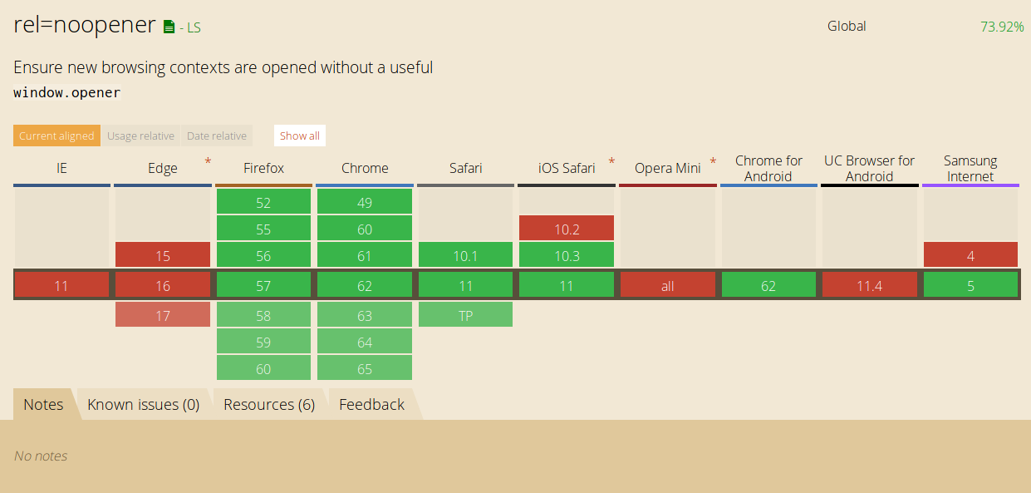Select the Chrome 60 version cell
This screenshot has width=1031, height=493.
tap(365, 229)
